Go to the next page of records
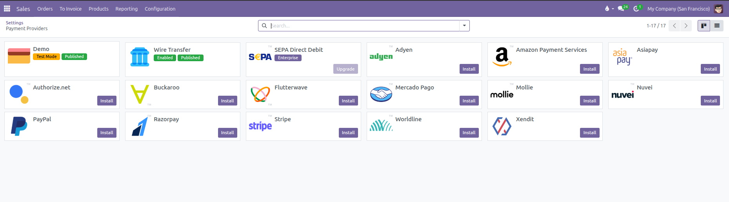 686,26
